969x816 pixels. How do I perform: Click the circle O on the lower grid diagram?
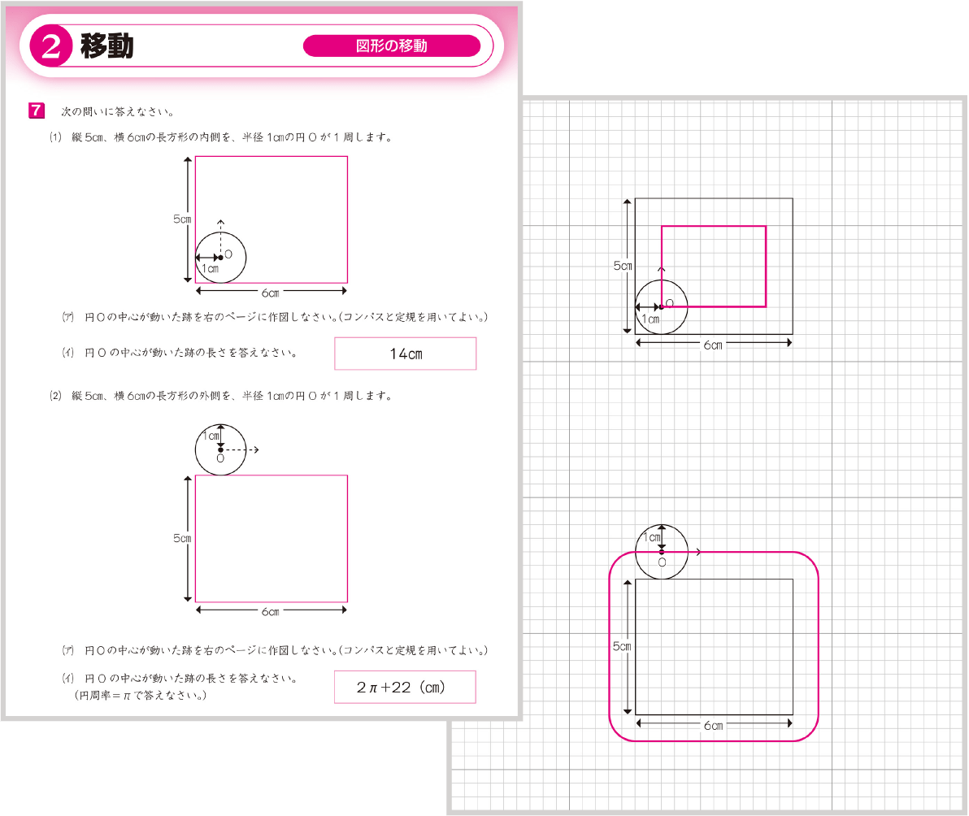[x=662, y=553]
